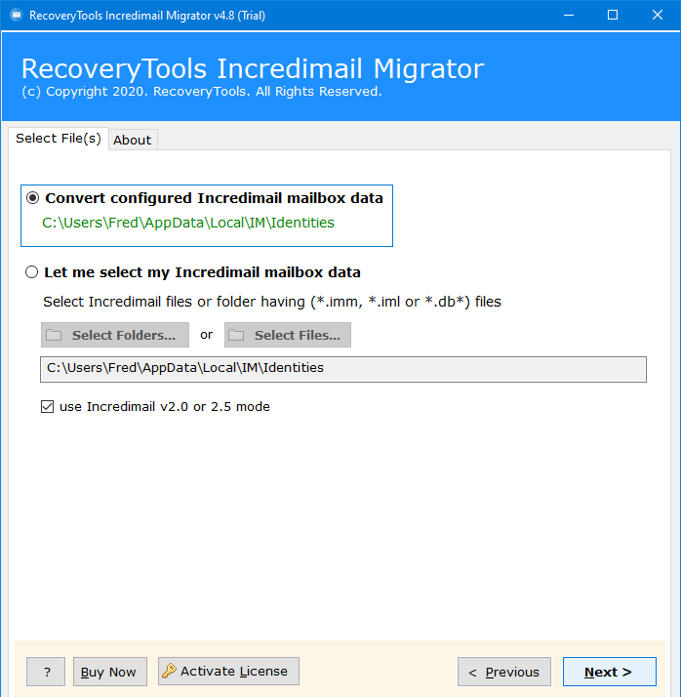Click the folder icon on Select Files
Screen dimensions: 681x697
(236, 335)
